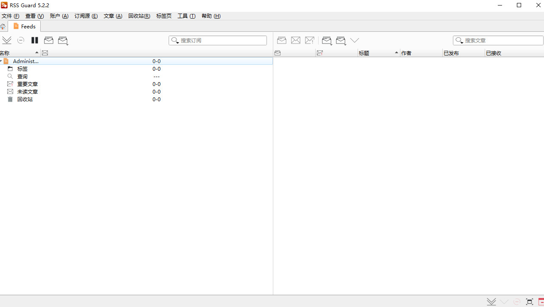The width and height of the screenshot is (544, 307).
Task: Click the pause icon in feeds toolbar
Action: click(x=35, y=40)
